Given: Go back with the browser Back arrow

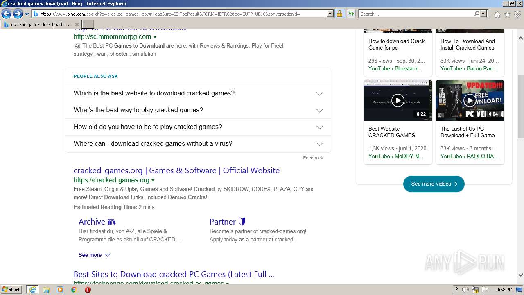Looking at the screenshot, I should coord(6,14).
